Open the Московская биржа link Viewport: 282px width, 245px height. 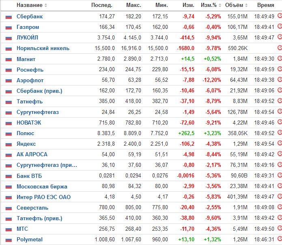coord(42,186)
